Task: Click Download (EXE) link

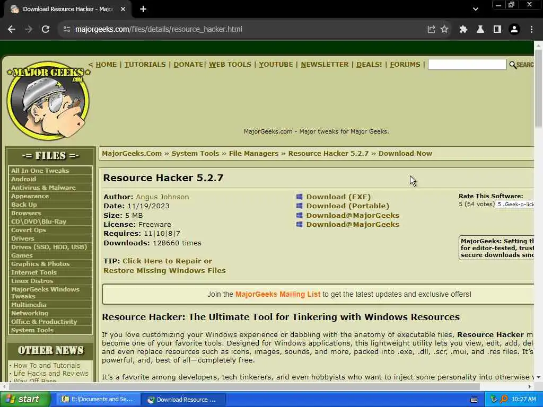Action: [338, 197]
